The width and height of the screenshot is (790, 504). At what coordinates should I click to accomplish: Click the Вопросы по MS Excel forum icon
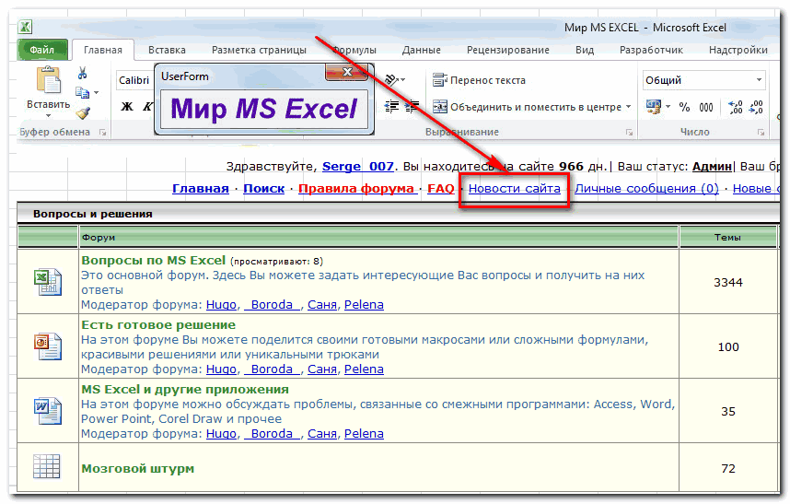[x=48, y=282]
